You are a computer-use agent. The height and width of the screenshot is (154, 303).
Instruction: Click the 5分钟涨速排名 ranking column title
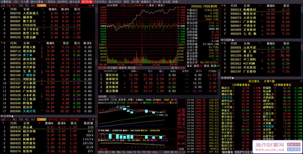click(x=241, y=85)
